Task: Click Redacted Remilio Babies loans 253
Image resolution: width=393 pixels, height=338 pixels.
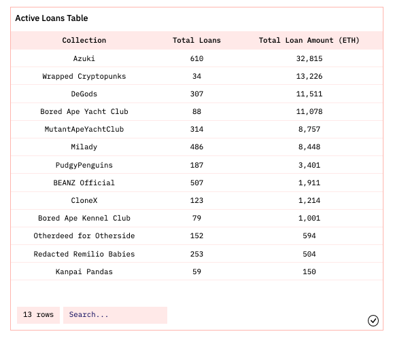Action: point(196,254)
